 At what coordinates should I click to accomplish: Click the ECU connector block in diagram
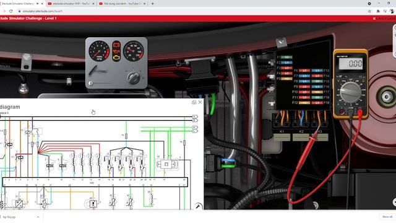click(95, 182)
